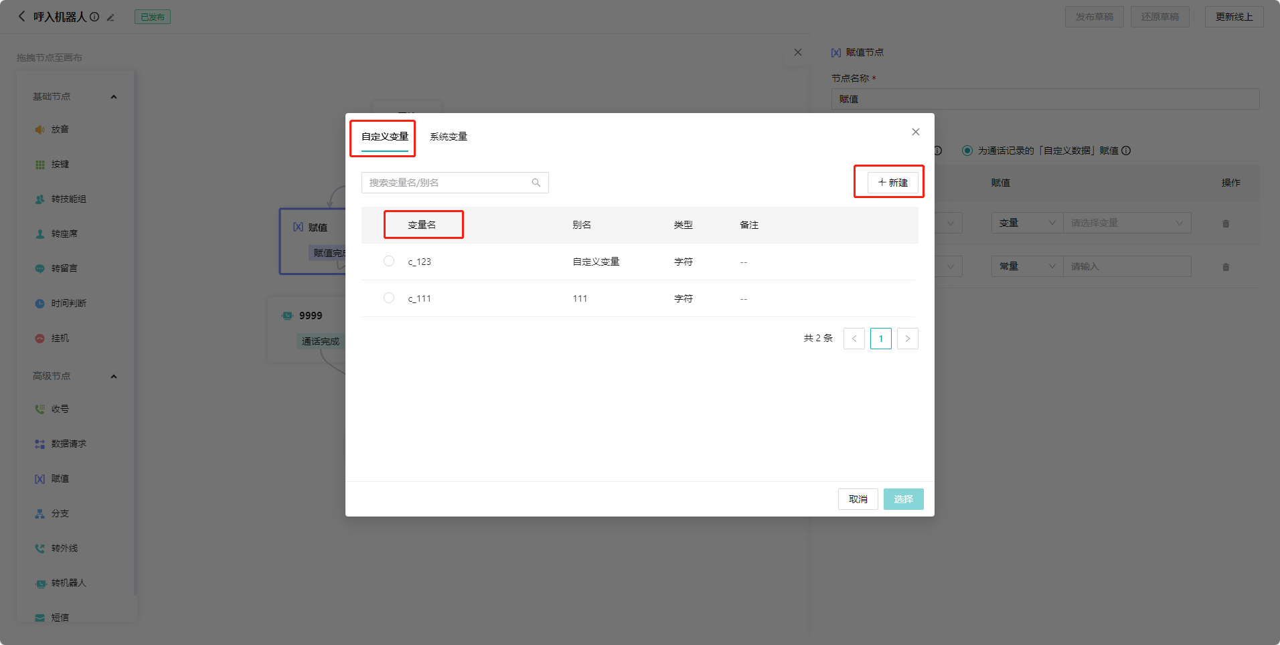Click the 111 alias cell of c_111
This screenshot has width=1280, height=645.
click(x=580, y=298)
